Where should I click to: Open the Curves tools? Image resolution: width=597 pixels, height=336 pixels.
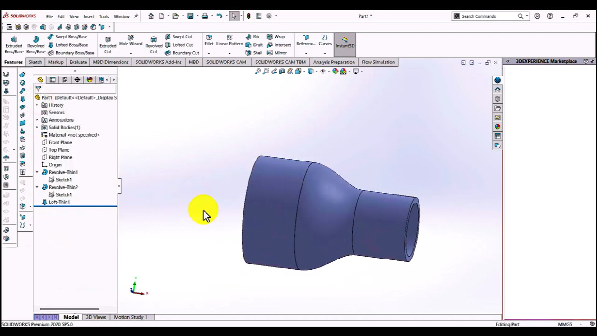coord(325,40)
